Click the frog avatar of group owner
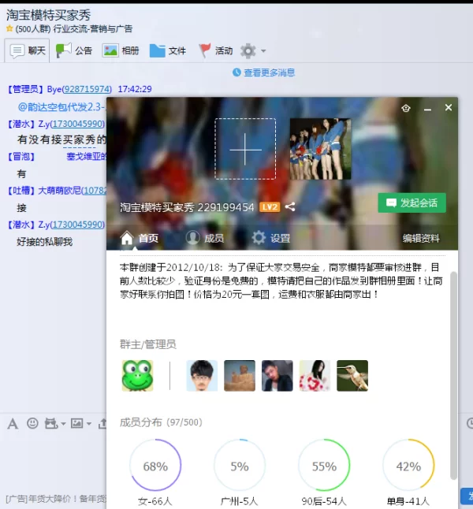Viewport: 473px width, 509px height. pos(137,376)
